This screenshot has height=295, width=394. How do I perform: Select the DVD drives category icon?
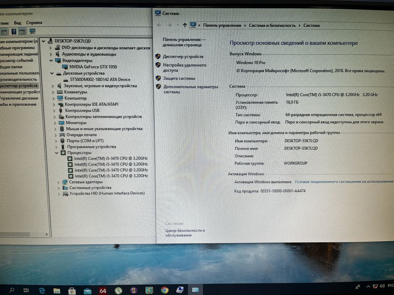(57, 47)
